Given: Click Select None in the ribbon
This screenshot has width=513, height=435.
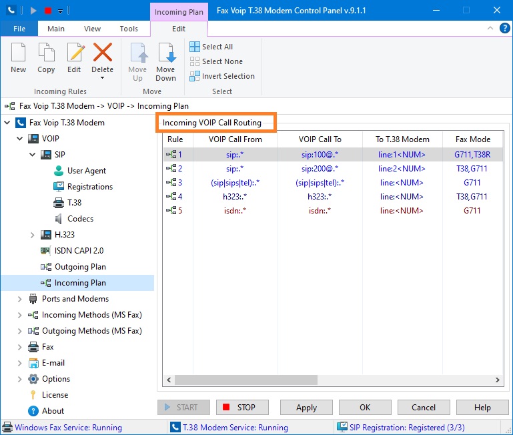Looking at the screenshot, I should [216, 61].
